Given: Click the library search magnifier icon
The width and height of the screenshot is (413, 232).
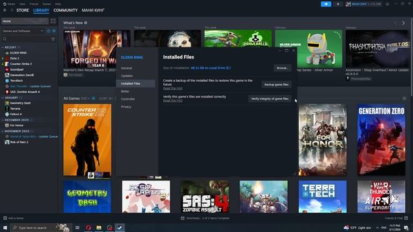Looking at the screenshot, I should click(5, 39).
